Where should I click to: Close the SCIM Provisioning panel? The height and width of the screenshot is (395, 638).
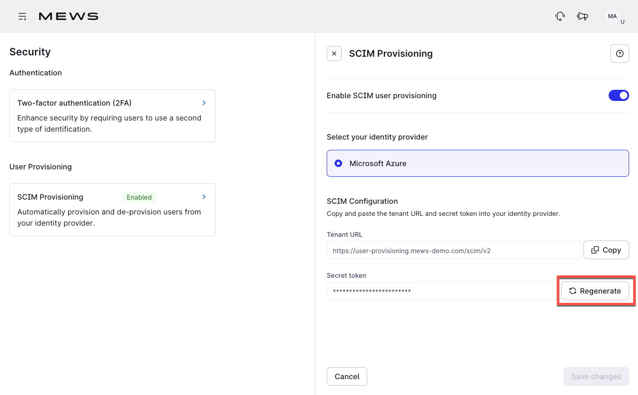click(x=334, y=54)
